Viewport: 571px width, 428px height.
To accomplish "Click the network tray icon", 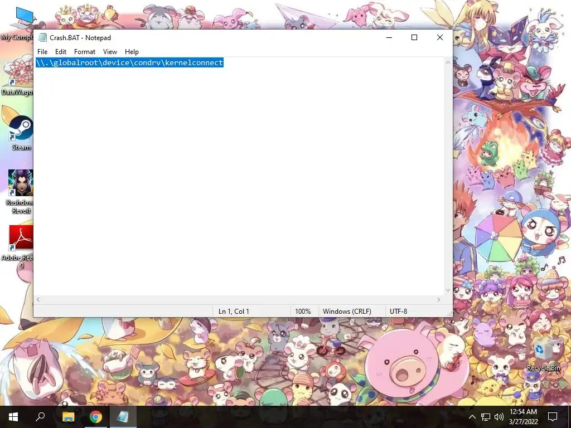I will pyautogui.click(x=486, y=417).
